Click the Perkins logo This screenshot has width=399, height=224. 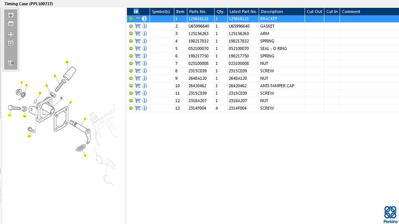(x=391, y=214)
